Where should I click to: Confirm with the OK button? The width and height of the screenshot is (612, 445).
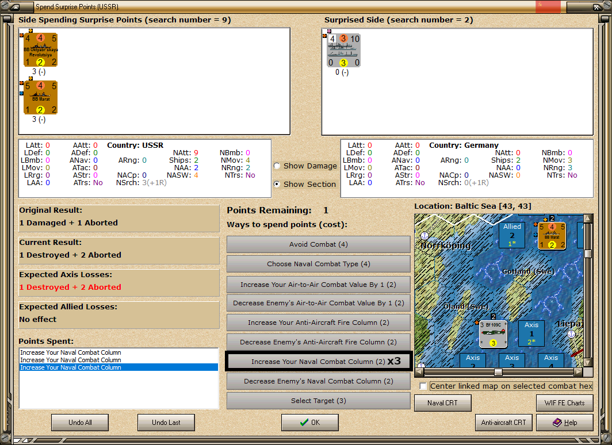click(x=310, y=423)
